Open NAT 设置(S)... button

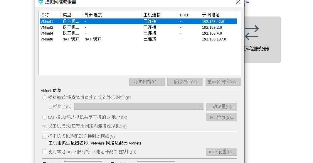pos(221,117)
